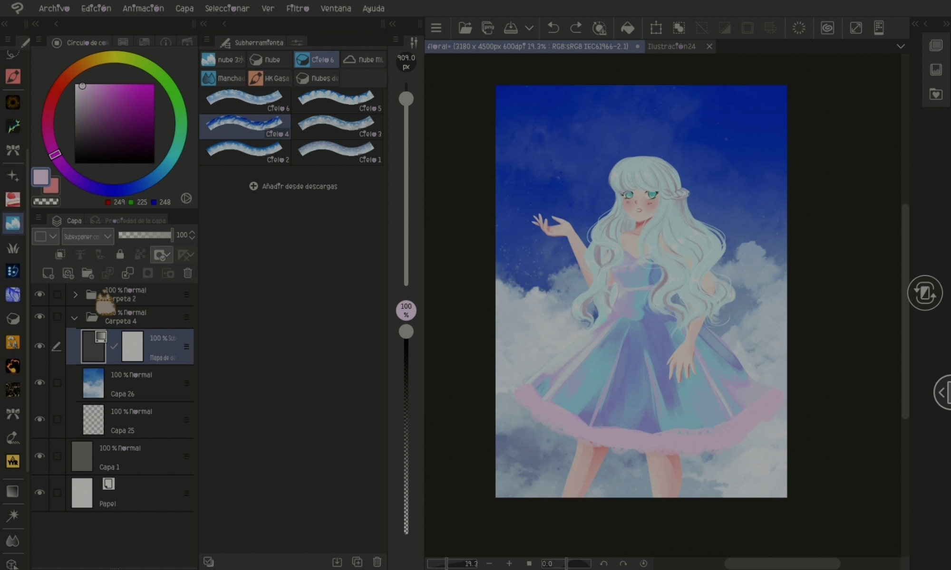Hide the Capa 1 layer
Image resolution: width=951 pixels, height=570 pixels.
(x=40, y=456)
